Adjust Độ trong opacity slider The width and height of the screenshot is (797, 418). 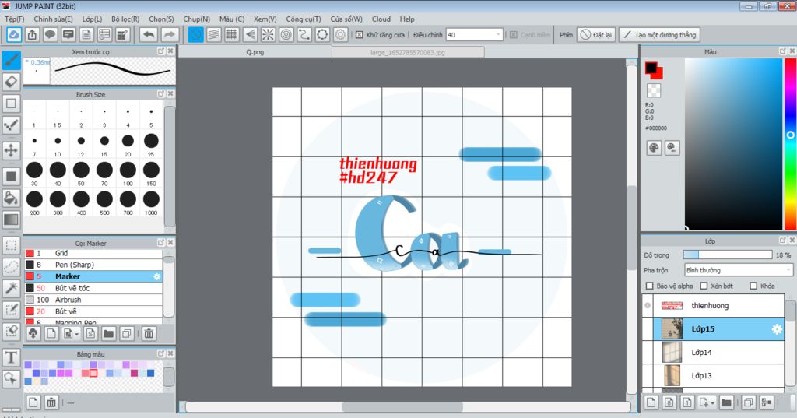tap(728, 255)
